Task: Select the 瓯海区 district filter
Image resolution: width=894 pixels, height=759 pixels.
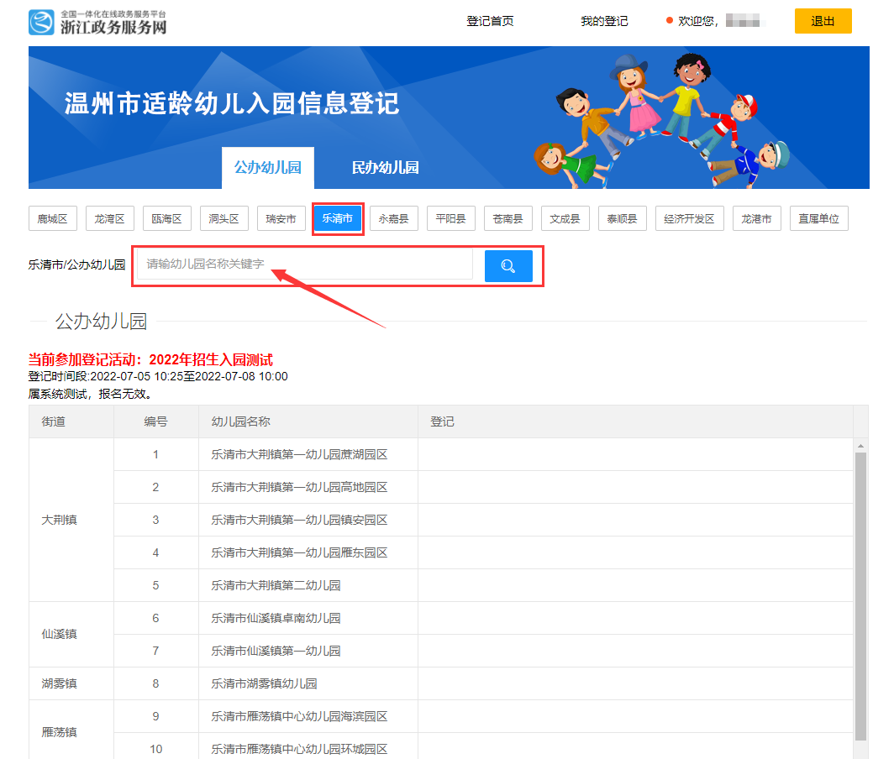Action: (166, 218)
